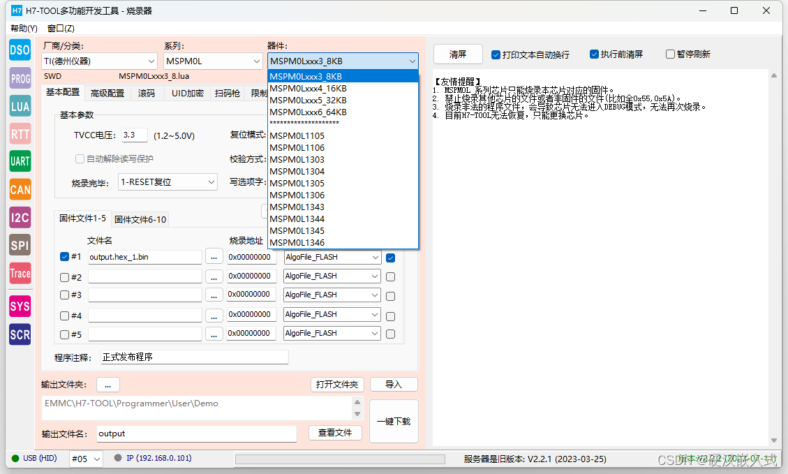
Task: Browse output folder with ... button
Action: [108, 385]
